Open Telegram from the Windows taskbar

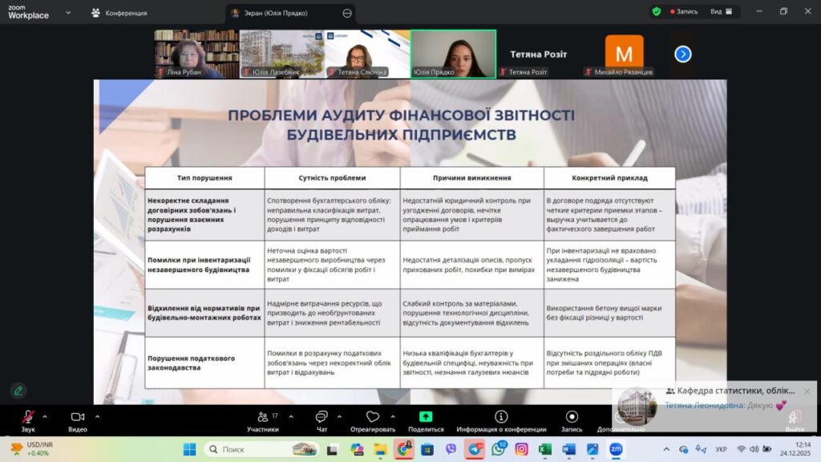point(475,449)
